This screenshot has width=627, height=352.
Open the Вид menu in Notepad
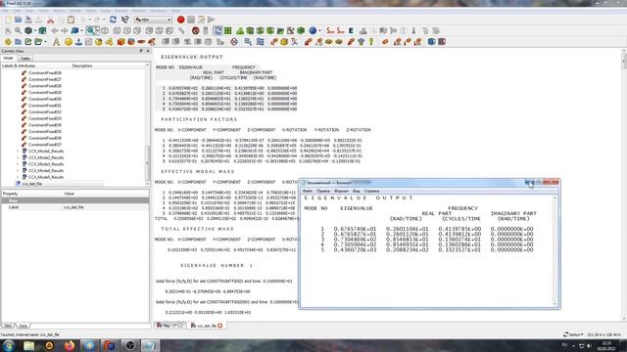coord(356,192)
